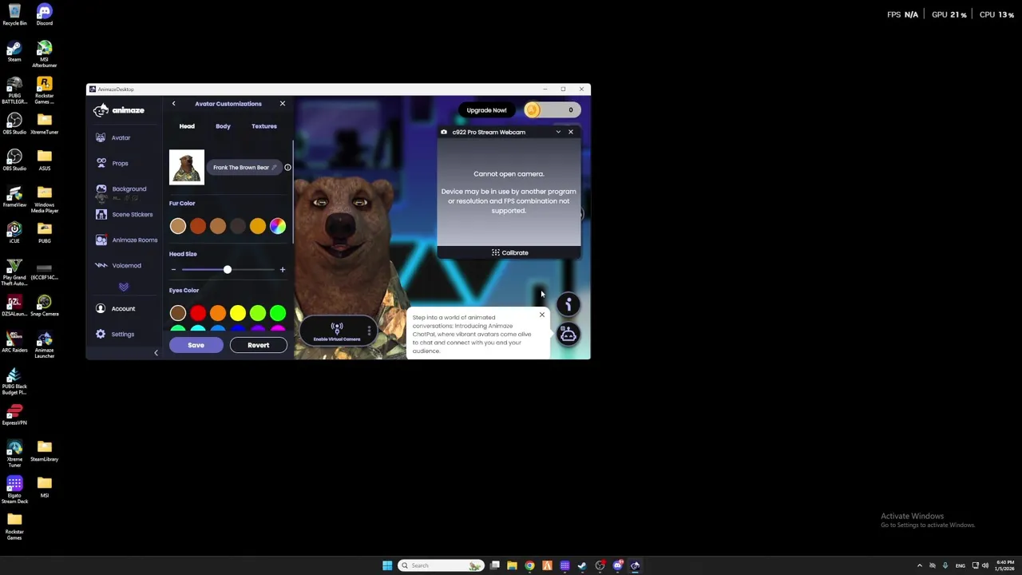Select the dark brown fur color

[238, 227]
